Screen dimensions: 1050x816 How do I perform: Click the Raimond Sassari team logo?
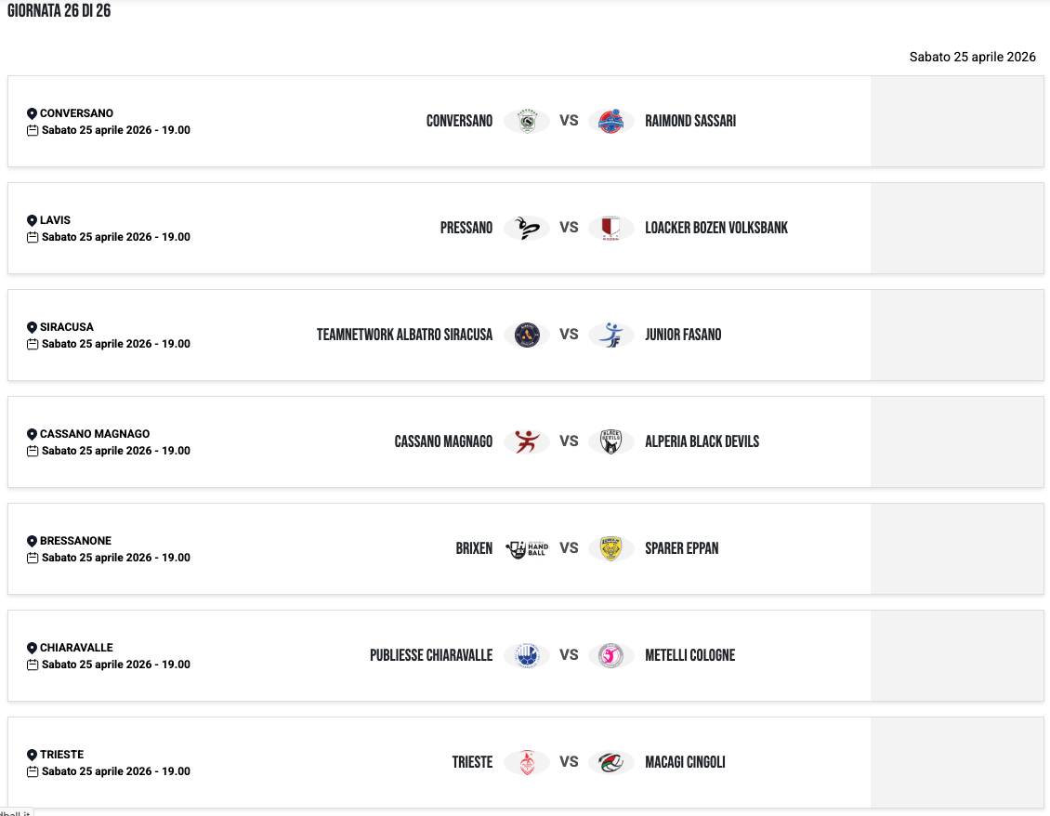click(x=610, y=122)
